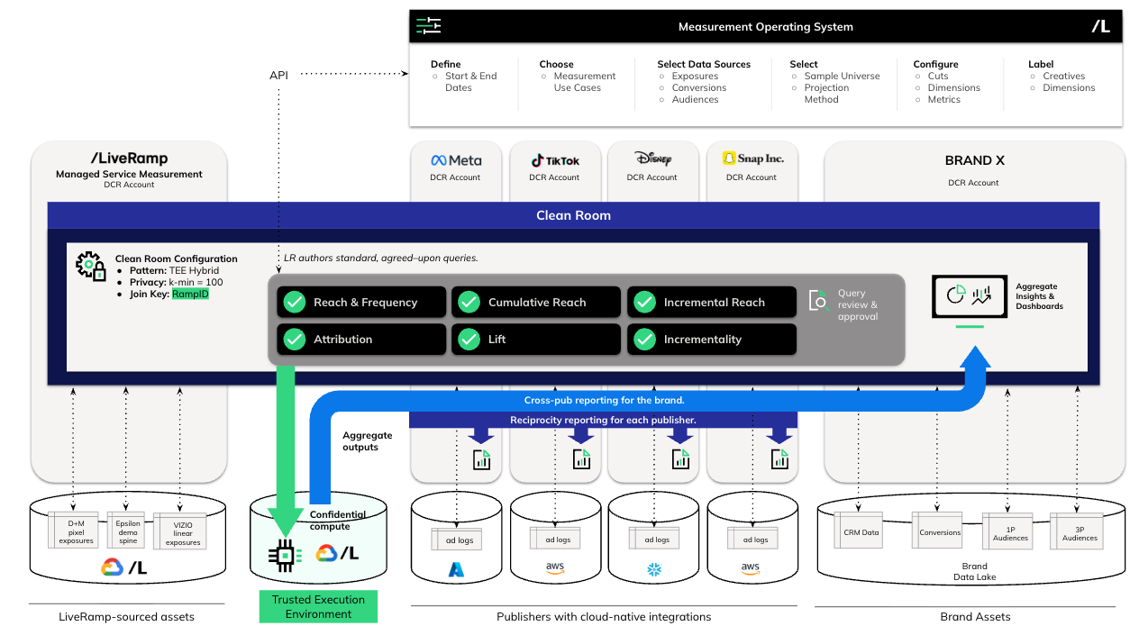Click Reciprocity reporting for each publisher bar
The height and width of the screenshot is (635, 1139).
click(603, 421)
